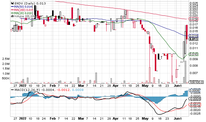The image size is (206, 122).
Task: Click Apr date label under MACD panel
Action: click(116, 118)
